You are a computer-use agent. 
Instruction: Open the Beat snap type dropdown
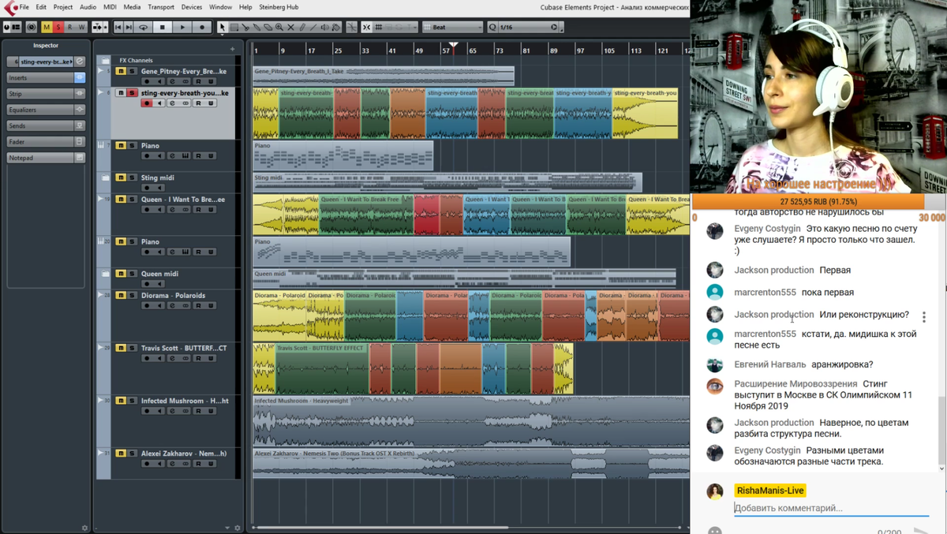point(452,27)
